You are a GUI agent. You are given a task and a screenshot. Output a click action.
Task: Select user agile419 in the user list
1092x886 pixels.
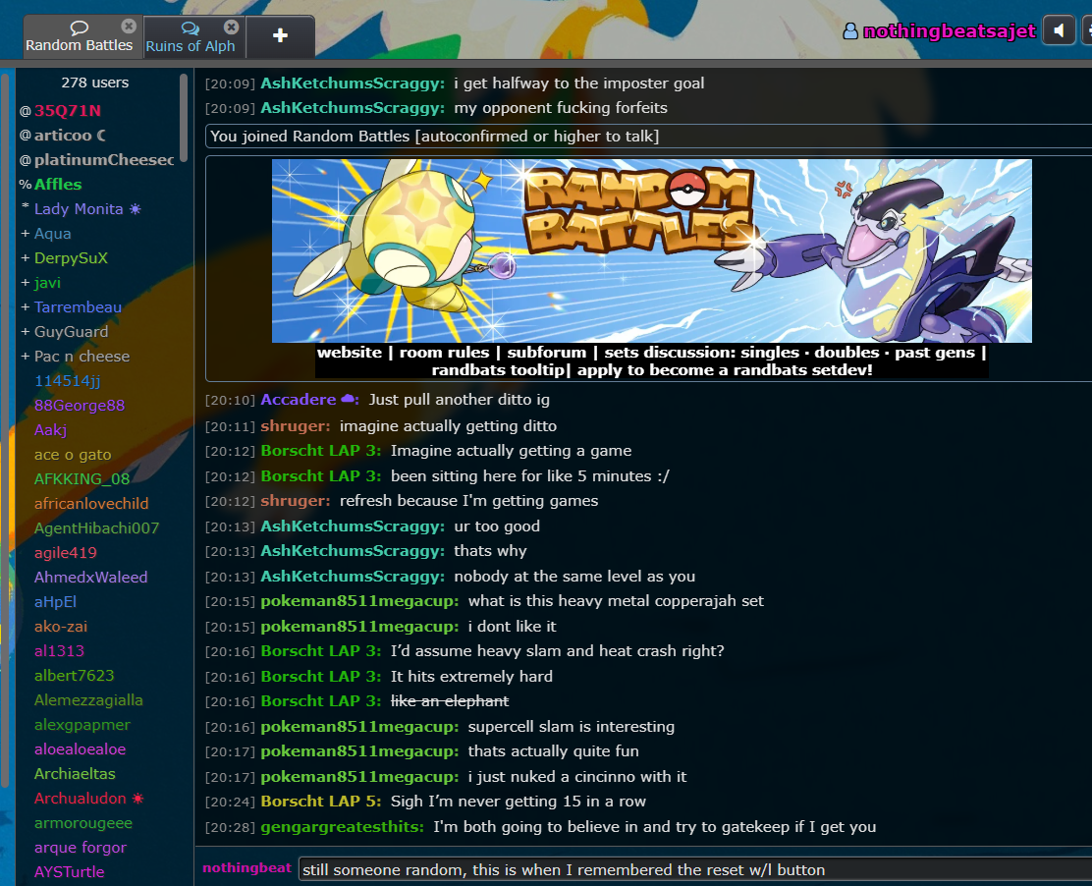(x=66, y=552)
